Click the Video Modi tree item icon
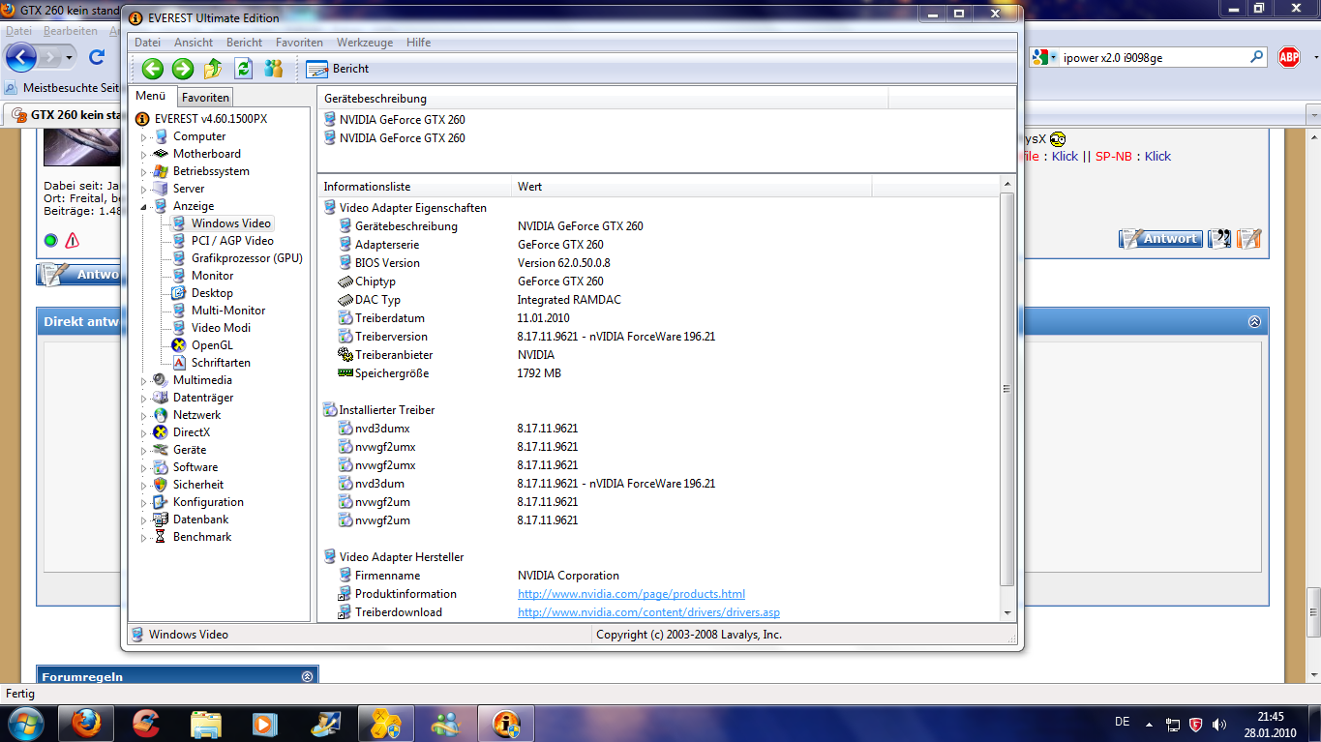This screenshot has height=742, width=1321. (179, 328)
